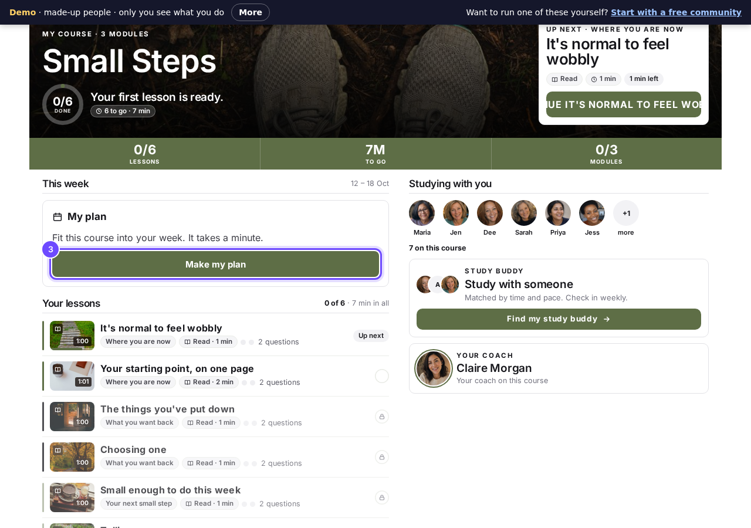751x528 pixels.
Task: Click Claire Morgan's coach photo
Action: coord(434,368)
